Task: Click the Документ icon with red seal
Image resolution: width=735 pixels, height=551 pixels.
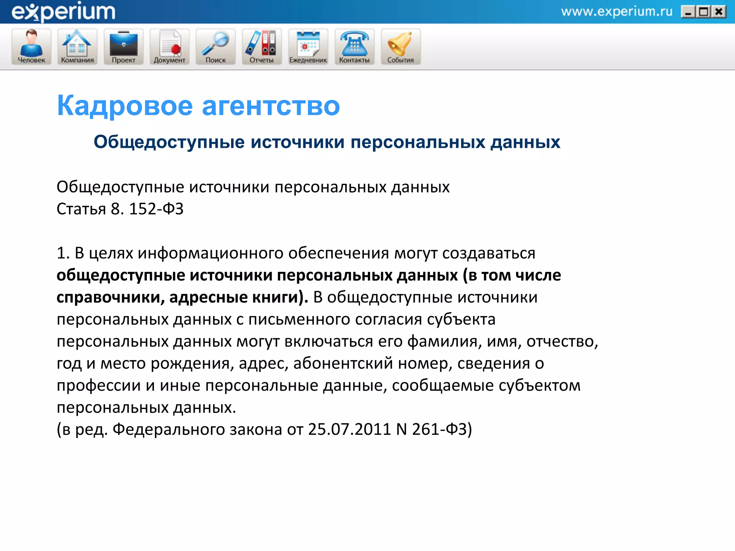Action: point(169,47)
